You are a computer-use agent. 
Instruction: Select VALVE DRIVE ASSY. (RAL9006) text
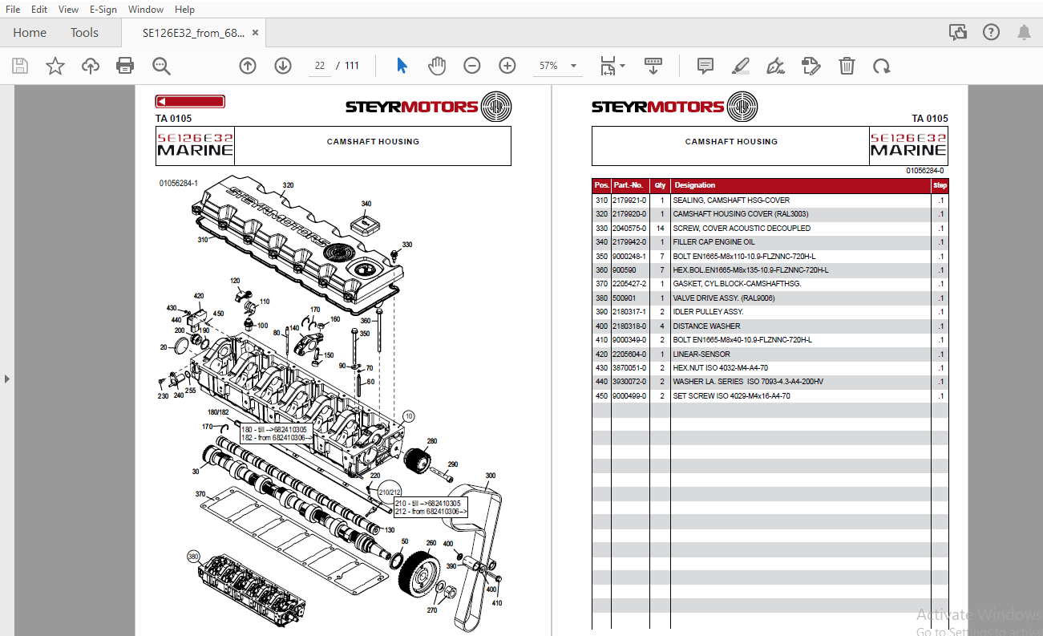point(723,298)
